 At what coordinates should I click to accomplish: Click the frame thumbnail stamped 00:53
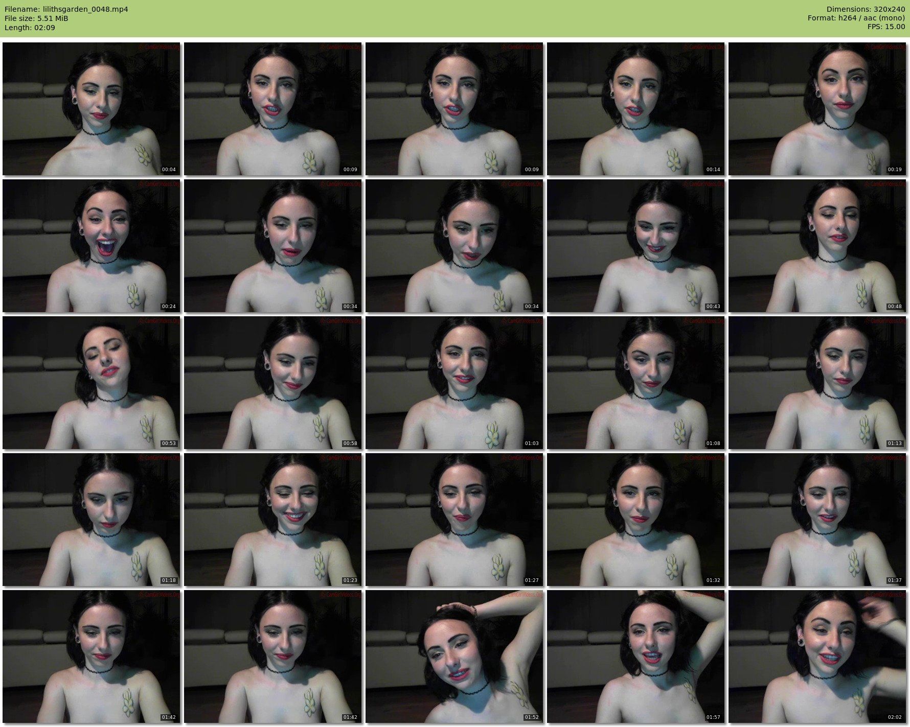pyautogui.click(x=92, y=383)
